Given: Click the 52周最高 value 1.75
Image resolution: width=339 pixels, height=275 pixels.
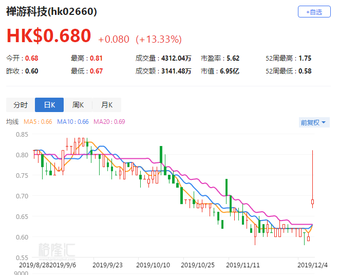Looking at the screenshot, I should coord(305,59).
